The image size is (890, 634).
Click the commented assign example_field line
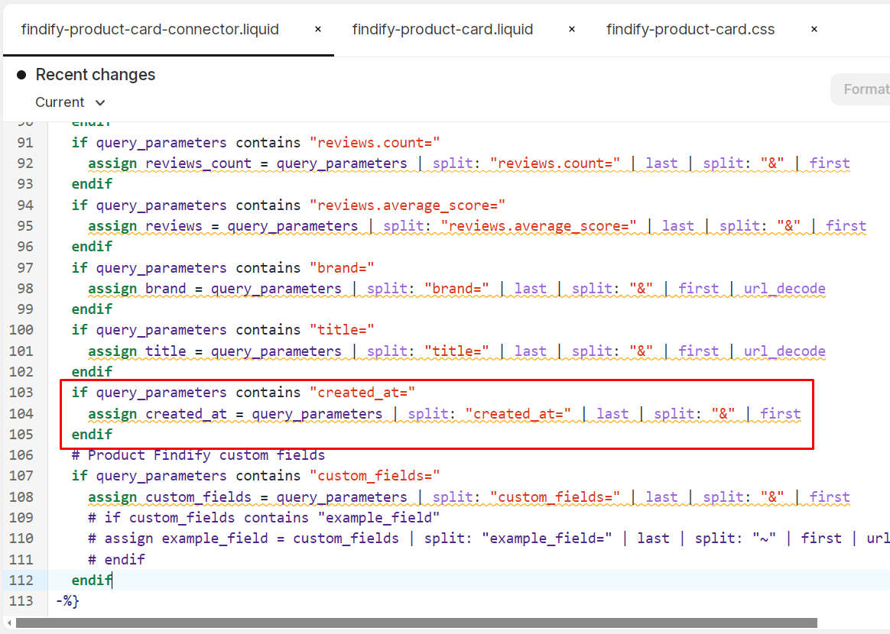[x=489, y=539]
